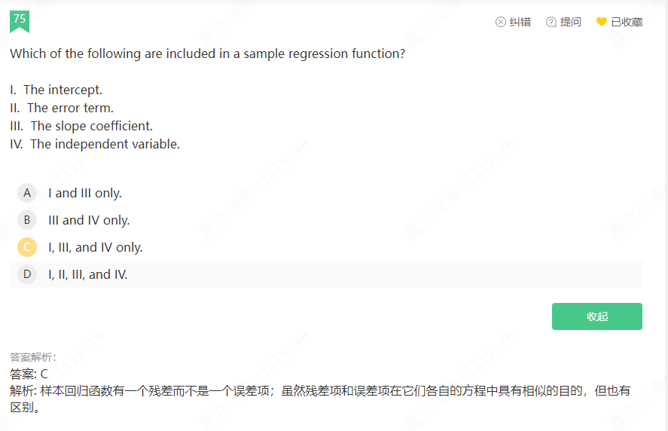Click the question text about sample regression function

pyautogui.click(x=208, y=53)
